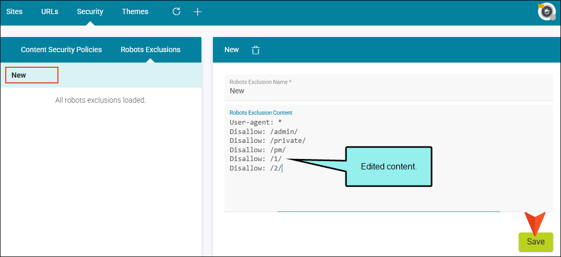
Task: Refresh the list with the reload icon
Action: (176, 11)
